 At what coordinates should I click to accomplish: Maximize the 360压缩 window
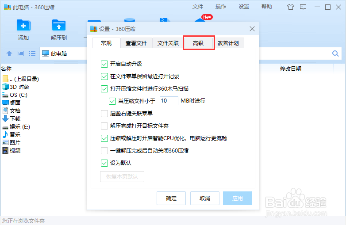(328, 7)
